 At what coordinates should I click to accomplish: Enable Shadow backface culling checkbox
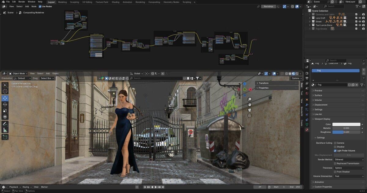[x=335, y=147]
